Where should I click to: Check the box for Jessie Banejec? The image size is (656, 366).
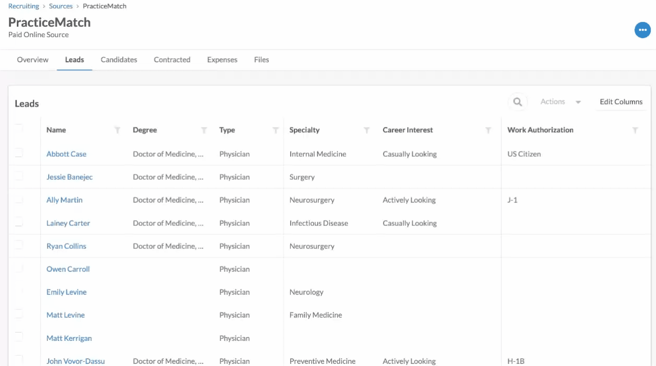19,176
